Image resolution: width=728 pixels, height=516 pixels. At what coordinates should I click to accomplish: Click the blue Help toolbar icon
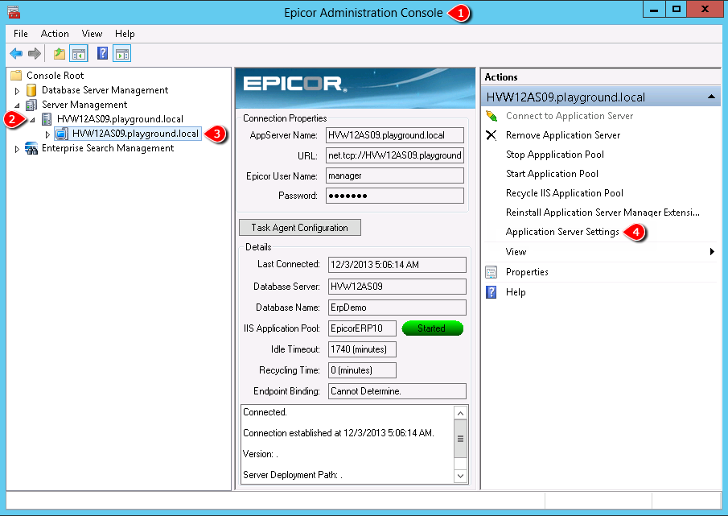[x=102, y=53]
